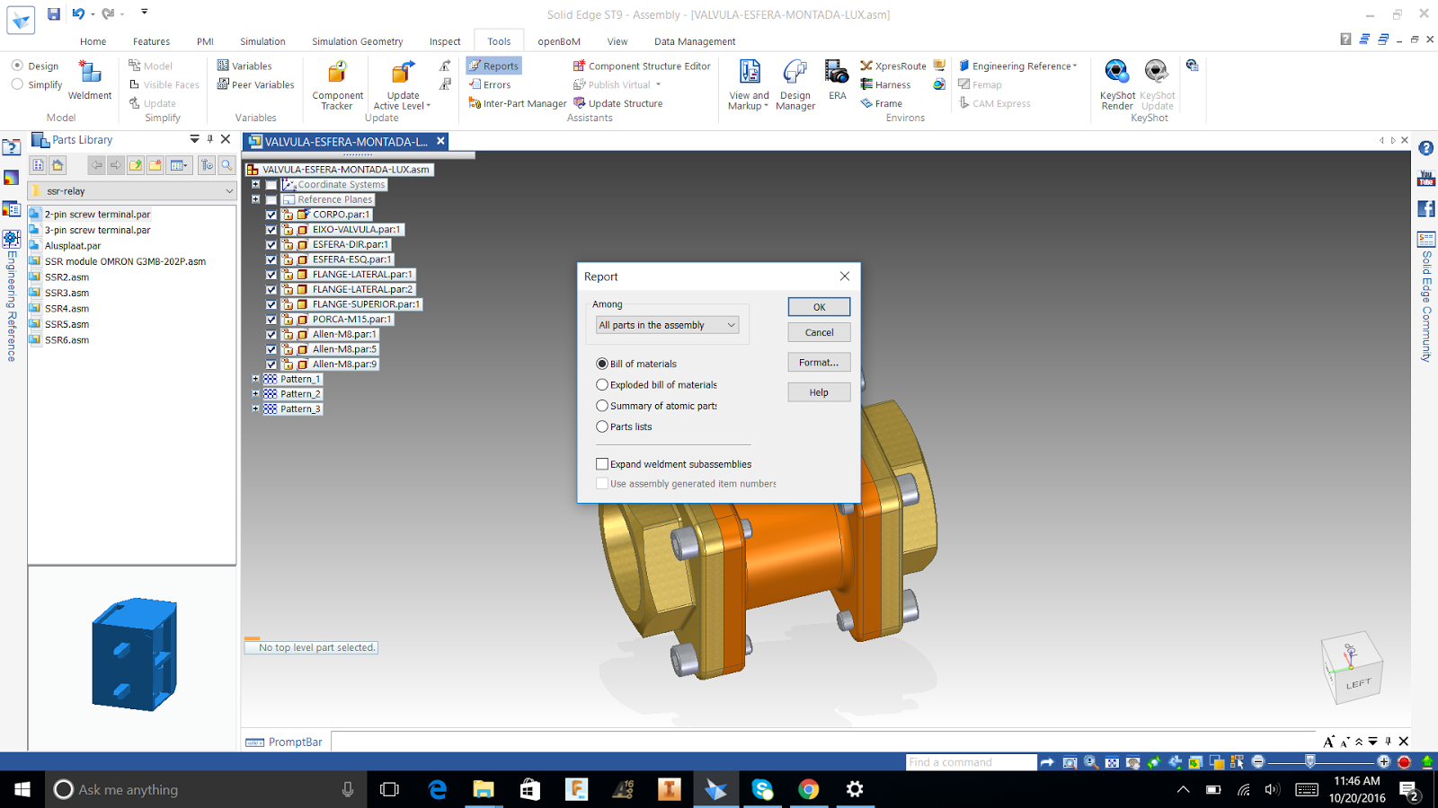Click the Undo icon in quick access toolbar
1438x808 pixels.
[x=78, y=13]
